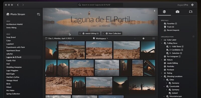Screen dimensions: 201x98
Task: Collapse the Shooting Locations group
Action: pos(162,76)
